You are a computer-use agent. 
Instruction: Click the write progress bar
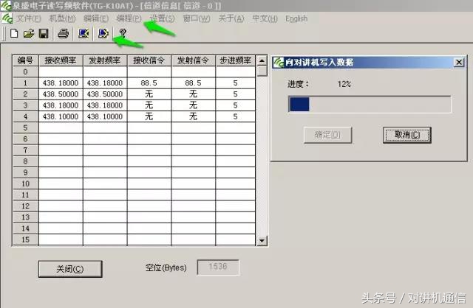tap(370, 104)
